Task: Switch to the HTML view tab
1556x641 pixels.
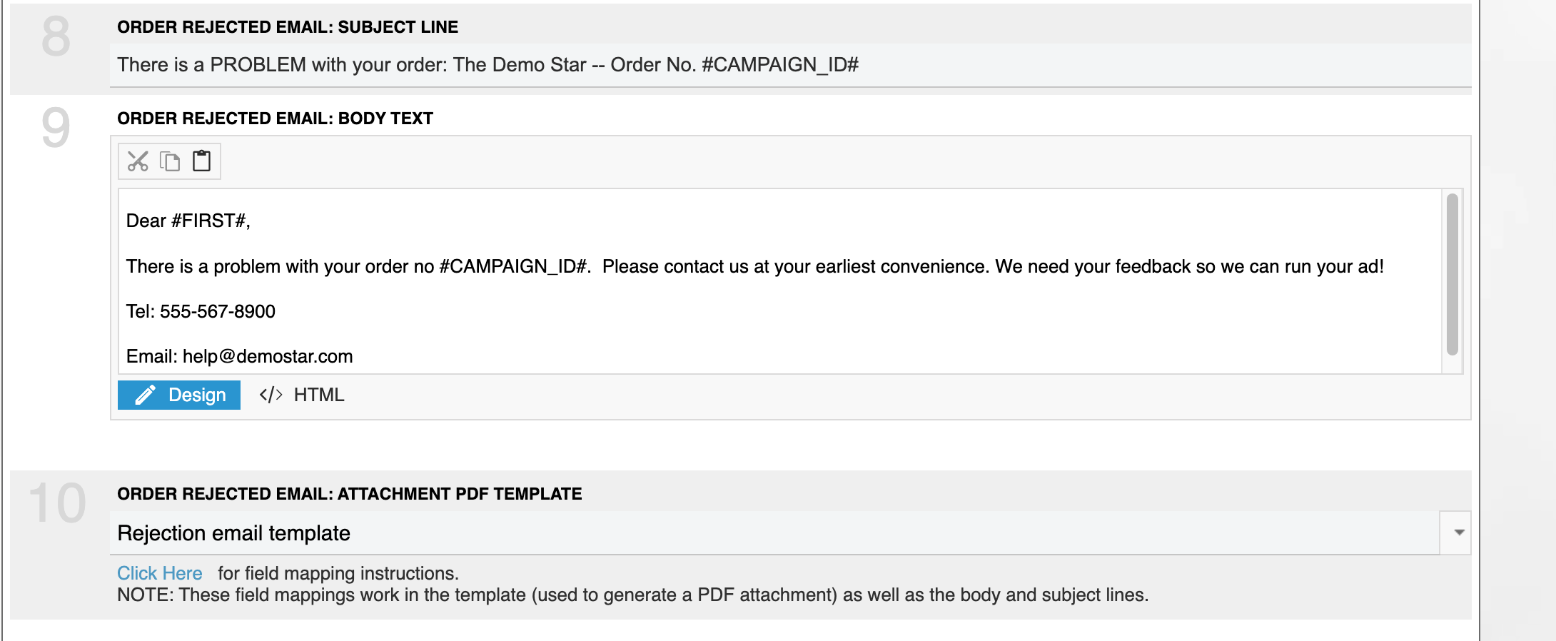Action: [318, 395]
